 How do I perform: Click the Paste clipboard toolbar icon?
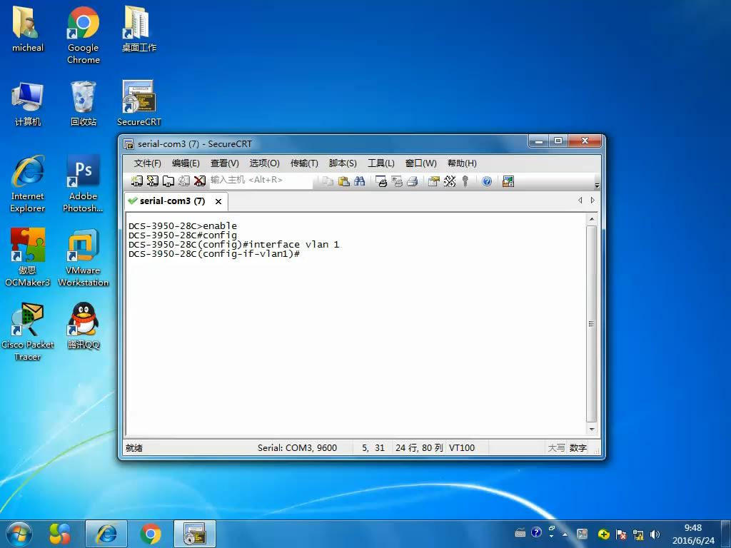(x=344, y=181)
